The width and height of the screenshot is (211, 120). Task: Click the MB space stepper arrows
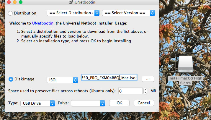(x=145, y=91)
